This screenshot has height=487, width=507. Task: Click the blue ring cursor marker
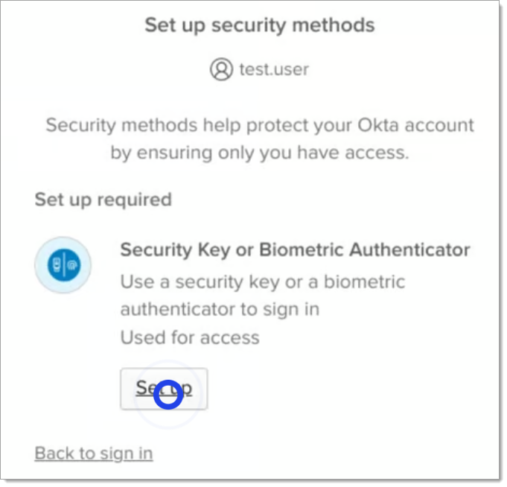pos(168,394)
